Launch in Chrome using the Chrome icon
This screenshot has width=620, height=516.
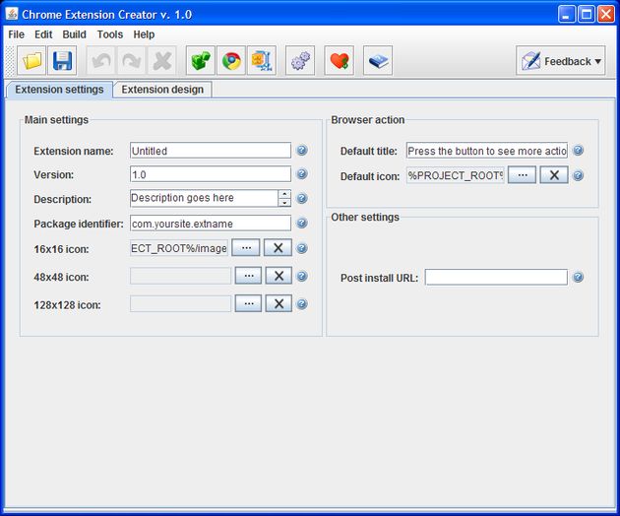[x=231, y=60]
